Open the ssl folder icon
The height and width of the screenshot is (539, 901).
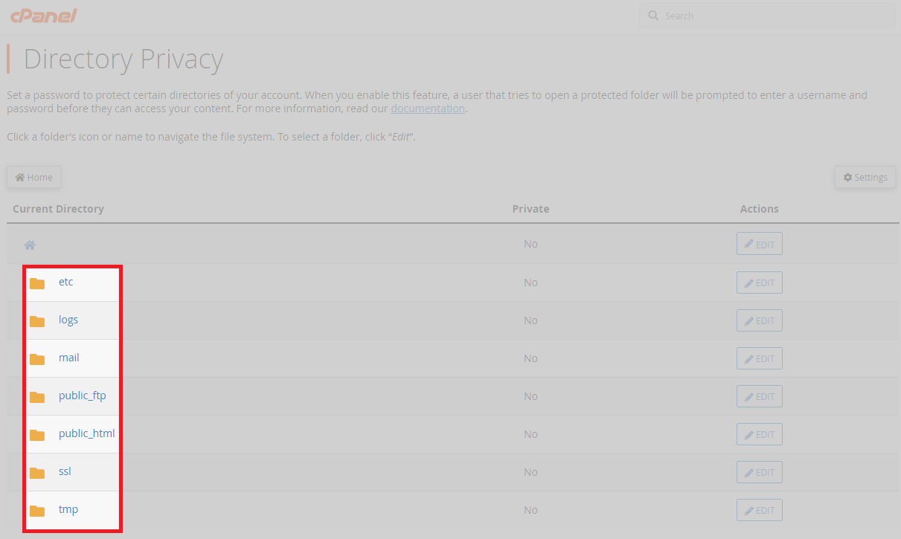[36, 471]
